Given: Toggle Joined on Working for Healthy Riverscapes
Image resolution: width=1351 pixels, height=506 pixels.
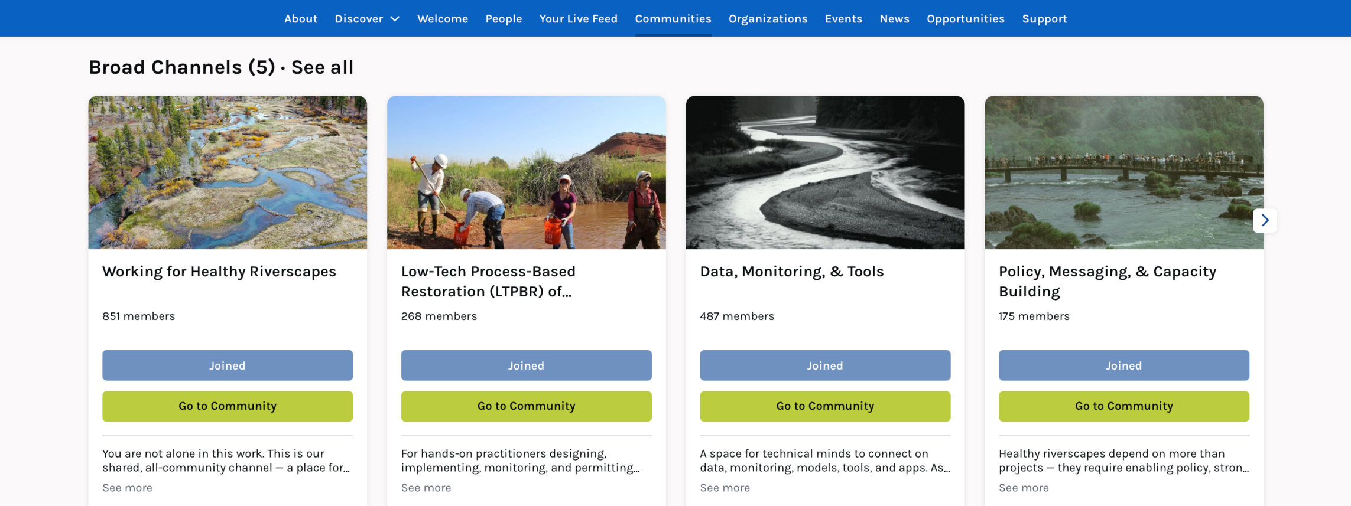Looking at the screenshot, I should pyautogui.click(x=228, y=365).
